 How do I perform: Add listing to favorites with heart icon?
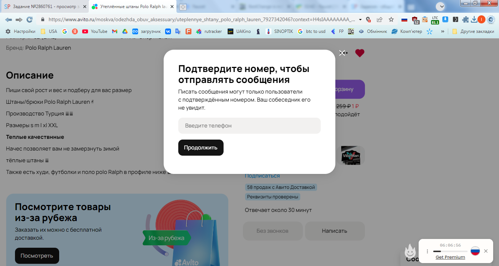pyautogui.click(x=360, y=53)
